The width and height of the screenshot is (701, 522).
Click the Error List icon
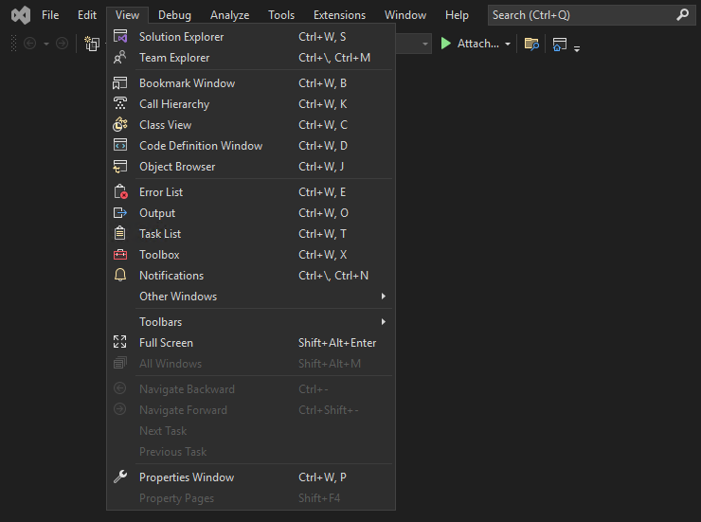[x=120, y=191]
